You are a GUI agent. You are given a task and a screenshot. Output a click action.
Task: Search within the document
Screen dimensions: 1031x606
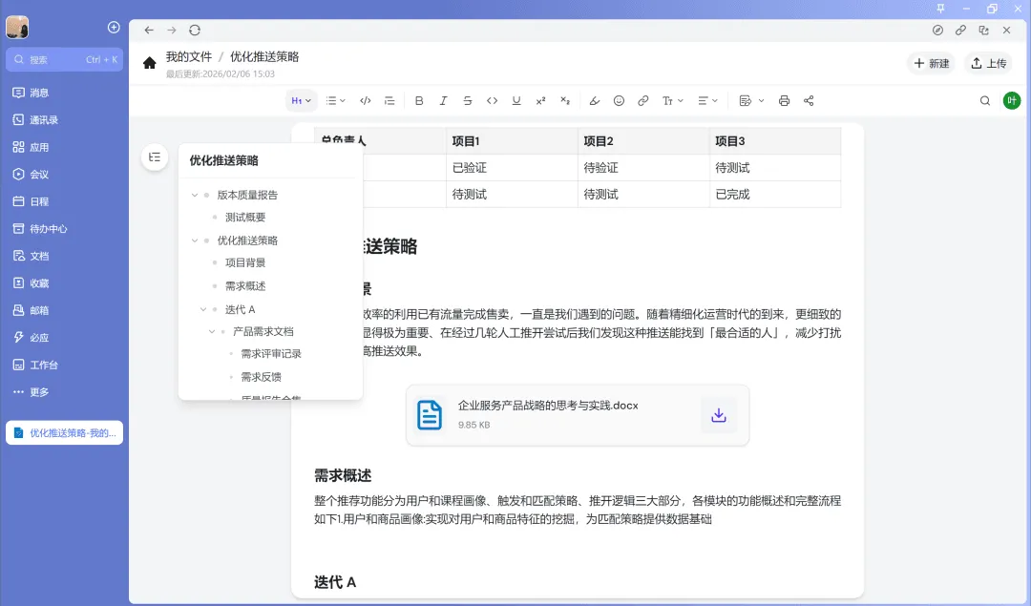[985, 100]
